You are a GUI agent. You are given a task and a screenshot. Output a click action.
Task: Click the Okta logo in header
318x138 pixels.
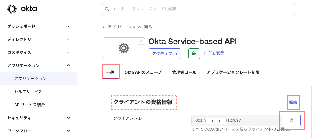pos(22,9)
